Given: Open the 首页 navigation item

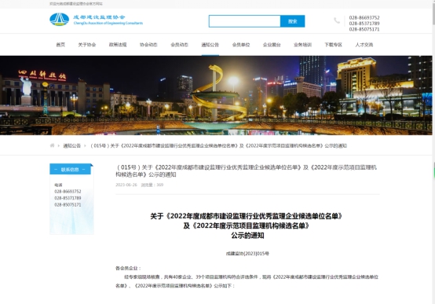Looking at the screenshot, I should click(60, 45).
